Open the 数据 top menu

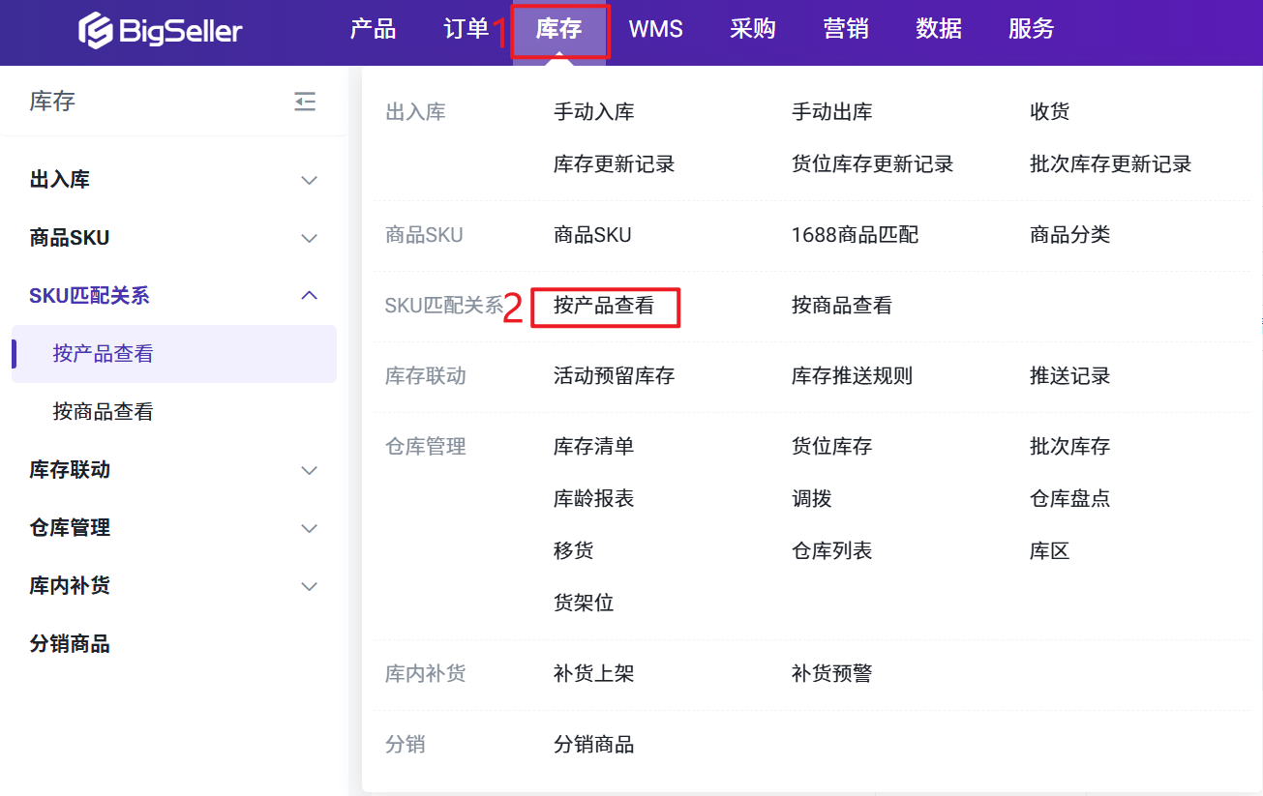[x=939, y=30]
